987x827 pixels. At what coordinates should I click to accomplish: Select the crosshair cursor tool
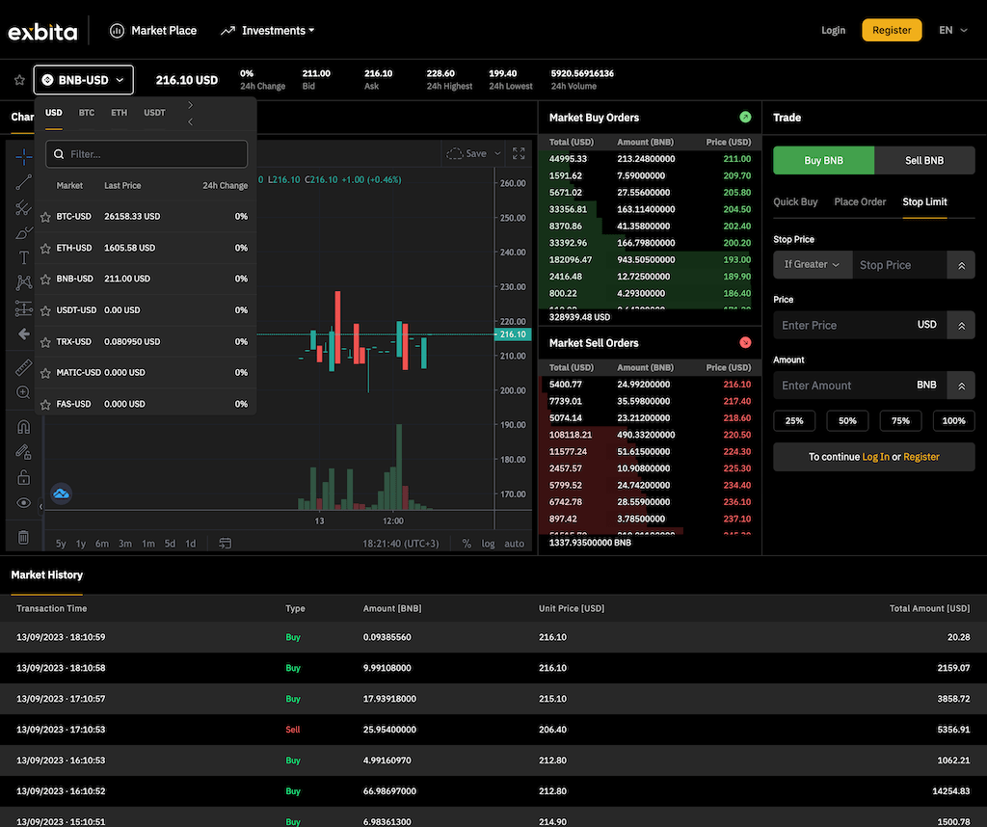coord(23,156)
